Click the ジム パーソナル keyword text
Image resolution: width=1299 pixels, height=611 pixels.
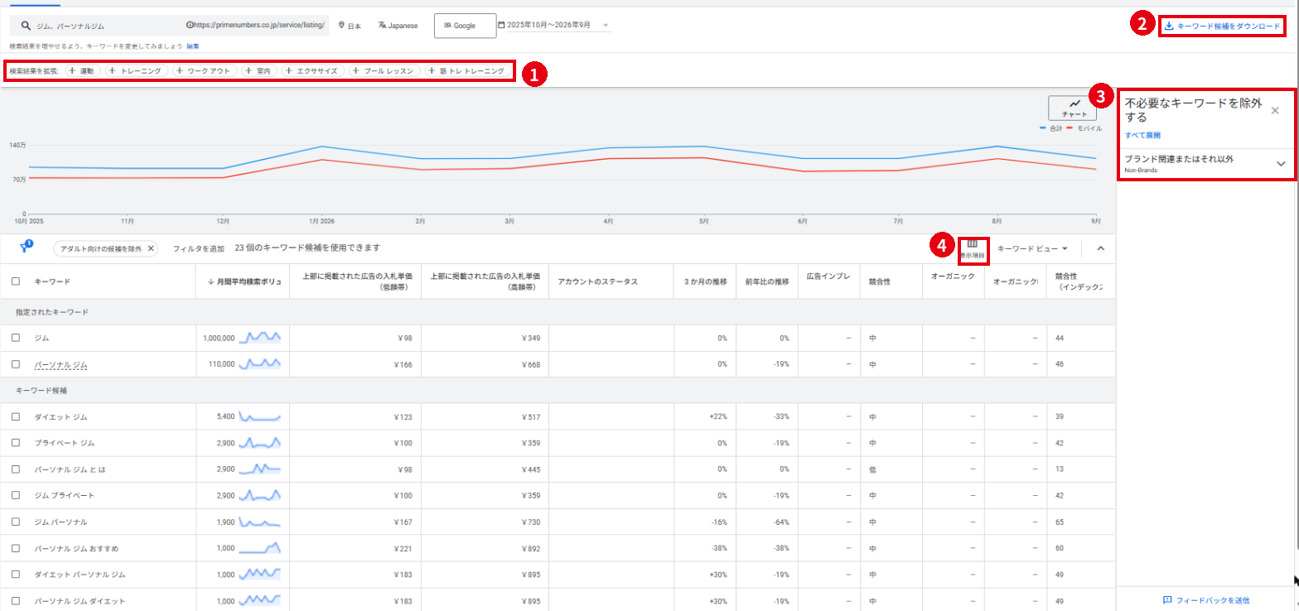[x=60, y=522]
